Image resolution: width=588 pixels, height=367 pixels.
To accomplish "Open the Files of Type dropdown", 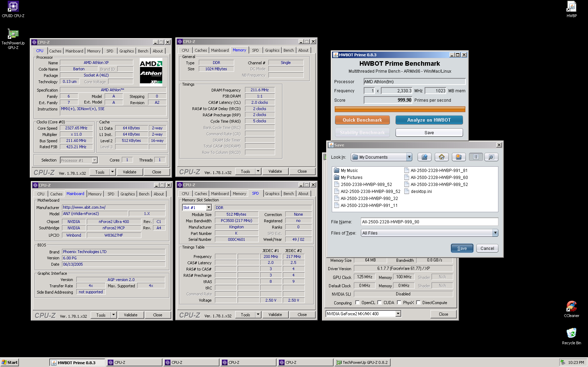I will pos(495,233).
